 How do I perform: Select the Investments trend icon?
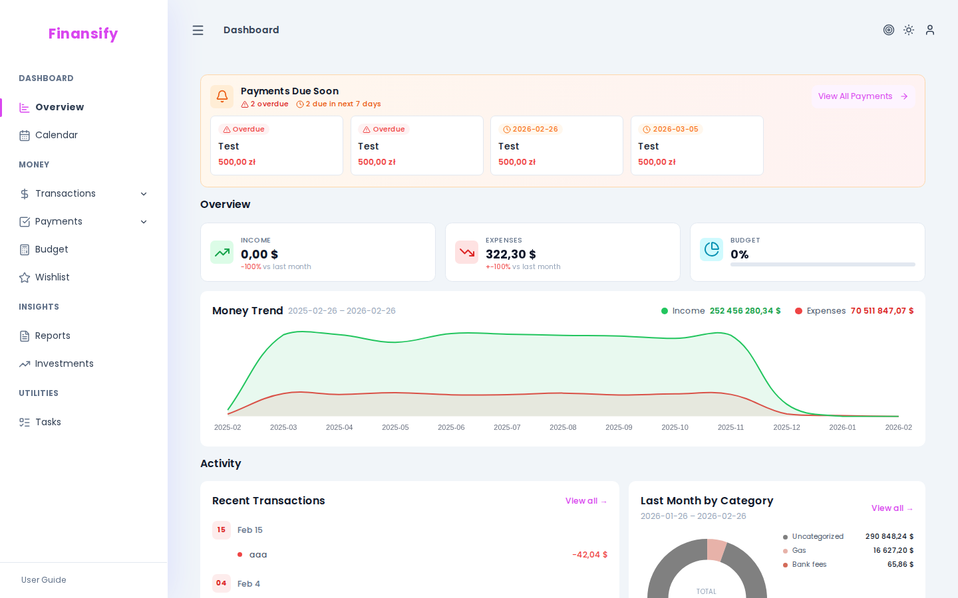point(23,363)
